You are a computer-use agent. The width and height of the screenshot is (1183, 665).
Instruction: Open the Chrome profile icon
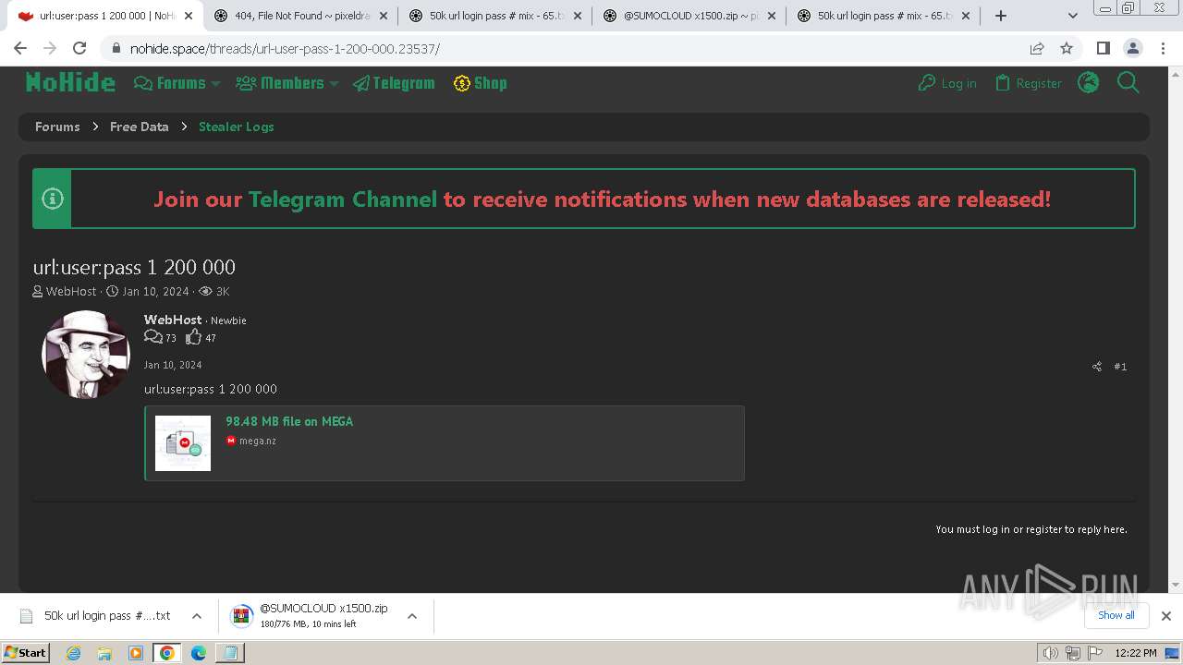click(x=1132, y=48)
